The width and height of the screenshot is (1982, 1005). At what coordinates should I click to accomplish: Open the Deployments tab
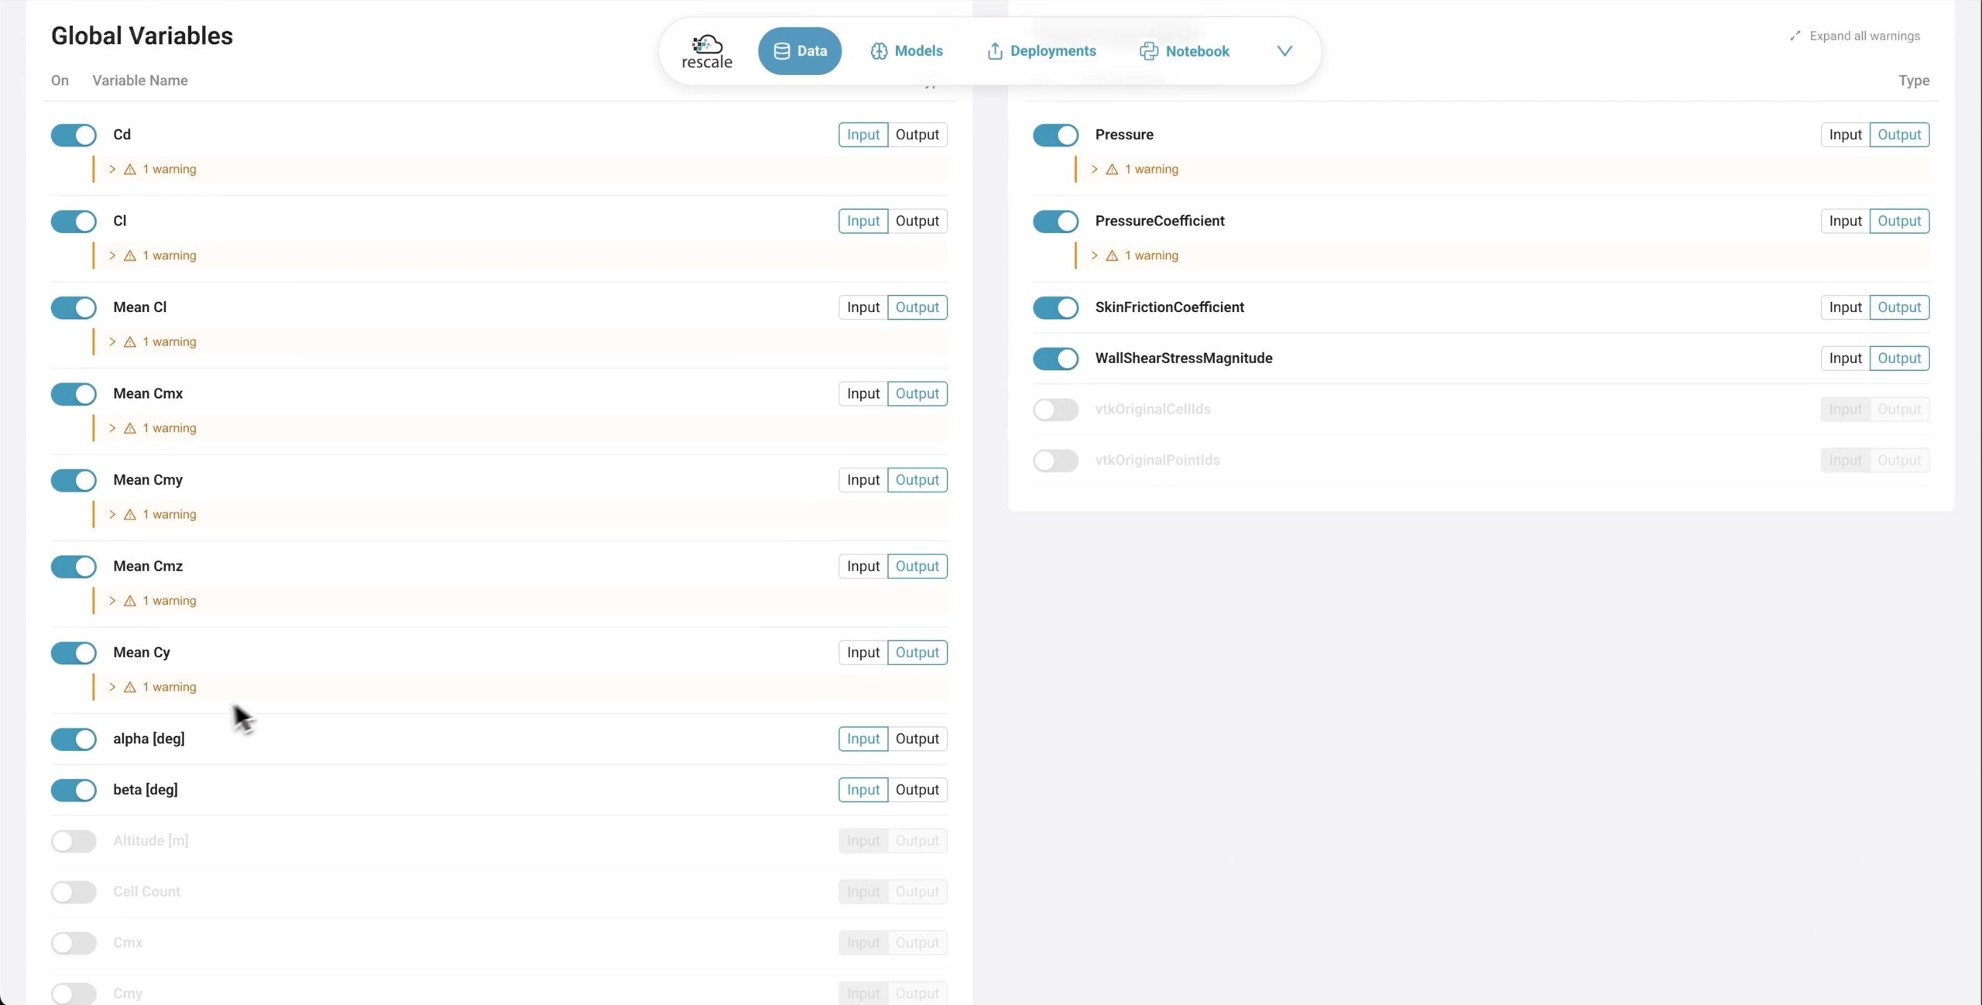(x=1041, y=51)
